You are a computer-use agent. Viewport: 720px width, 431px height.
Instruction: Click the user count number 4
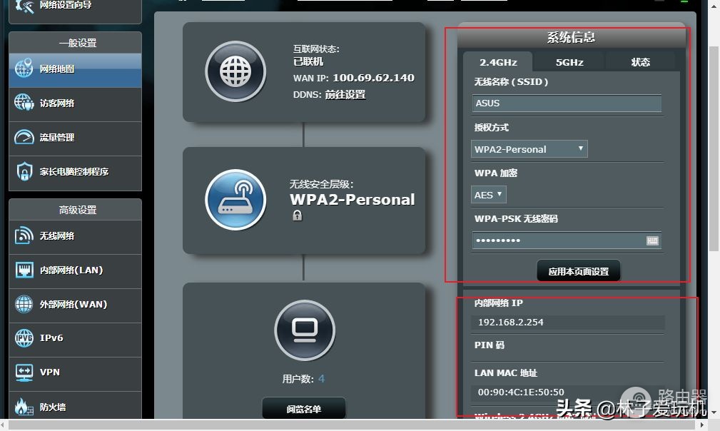point(321,379)
